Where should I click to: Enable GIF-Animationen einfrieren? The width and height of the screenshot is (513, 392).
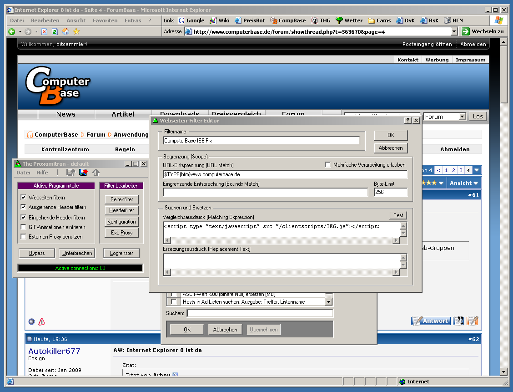pos(22,226)
